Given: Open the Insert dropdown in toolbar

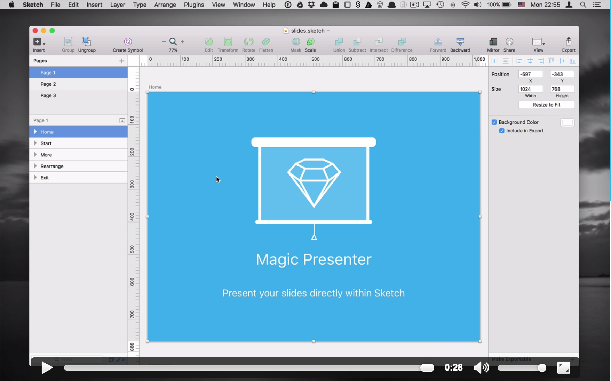Looking at the screenshot, I should (39, 42).
